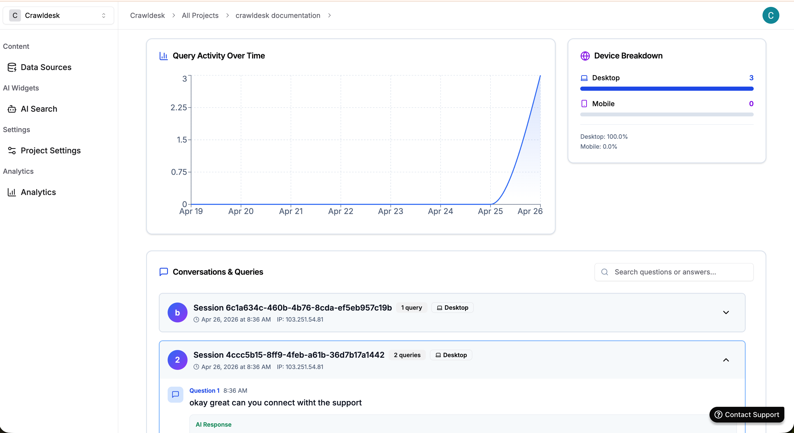Click the Desktop blue progress bar
This screenshot has width=794, height=433.
pos(666,89)
